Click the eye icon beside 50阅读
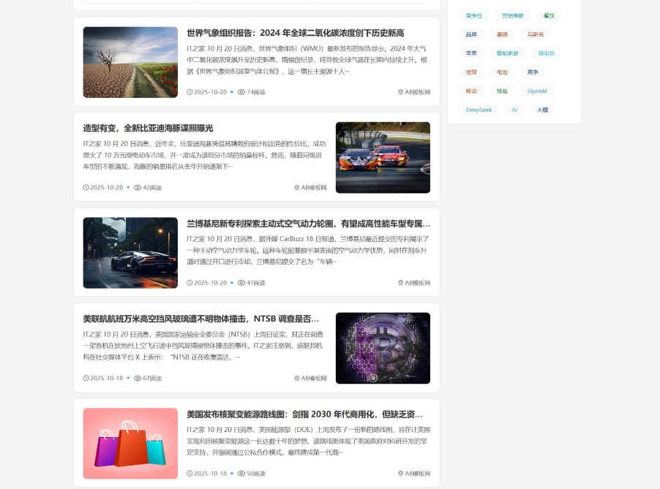 241,473
